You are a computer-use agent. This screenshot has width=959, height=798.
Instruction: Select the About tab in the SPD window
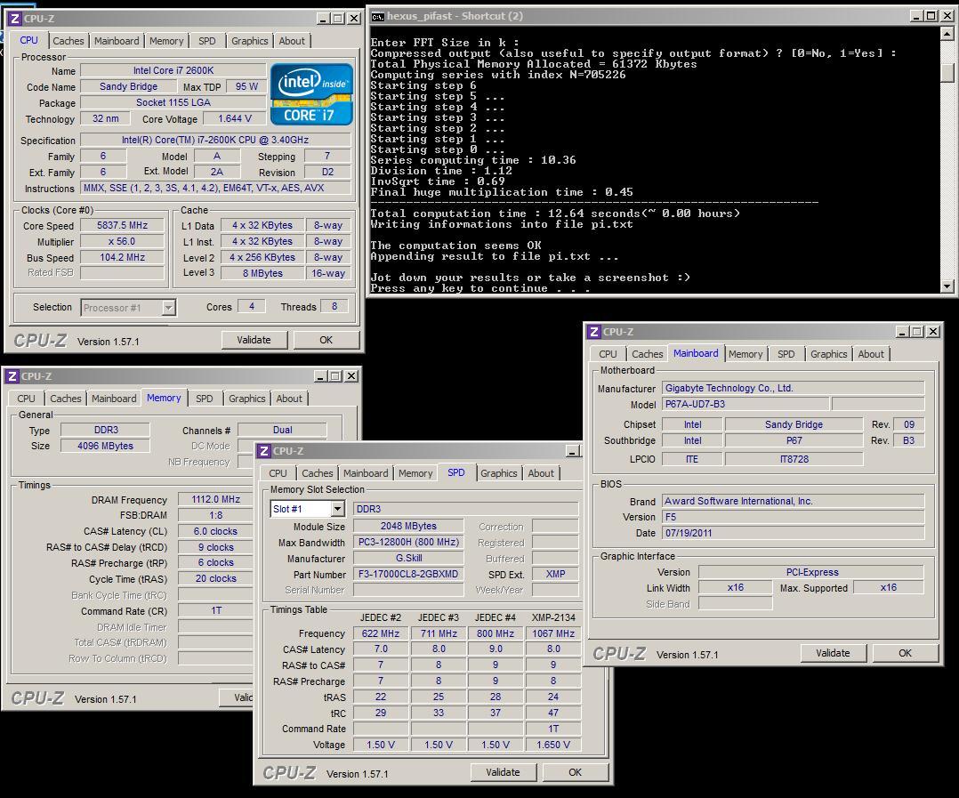coord(541,473)
